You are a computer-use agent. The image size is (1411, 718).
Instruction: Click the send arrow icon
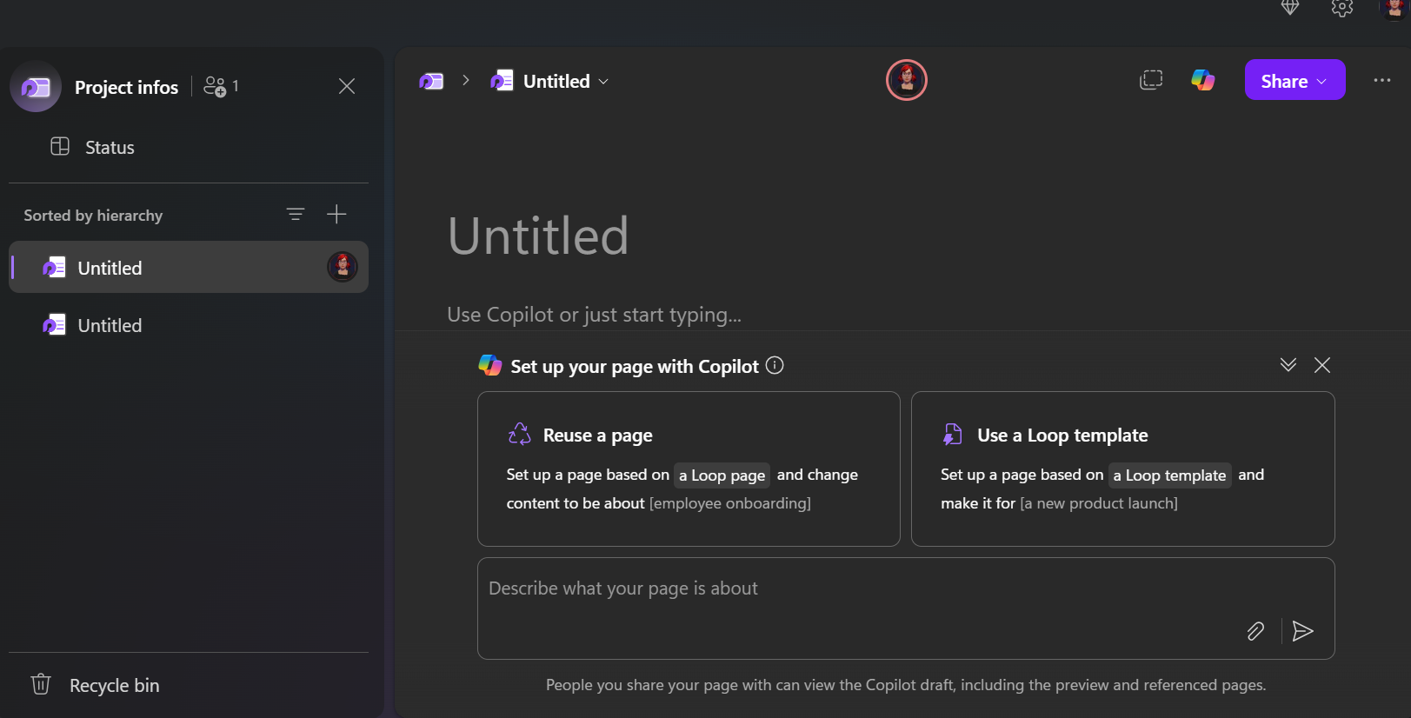[x=1302, y=631]
